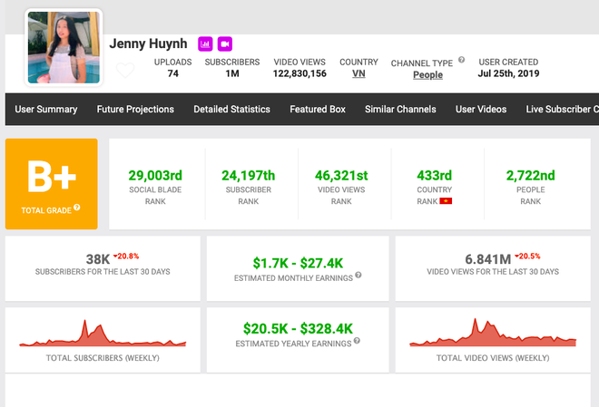
Task: Click the 433rd country rank value
Action: pyautogui.click(x=435, y=176)
